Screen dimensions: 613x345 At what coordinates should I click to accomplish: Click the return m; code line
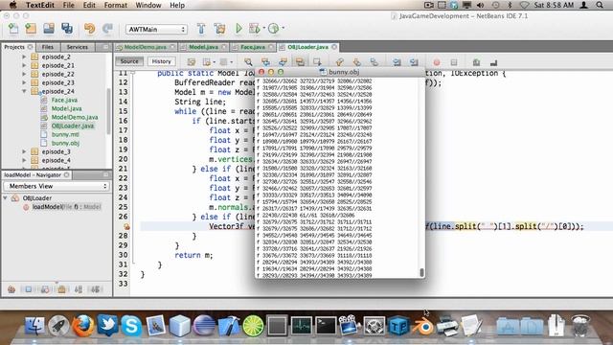point(193,255)
